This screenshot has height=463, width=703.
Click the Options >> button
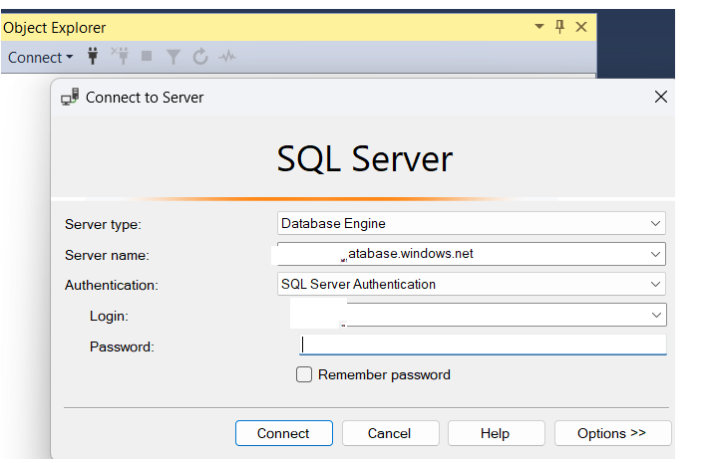point(612,433)
